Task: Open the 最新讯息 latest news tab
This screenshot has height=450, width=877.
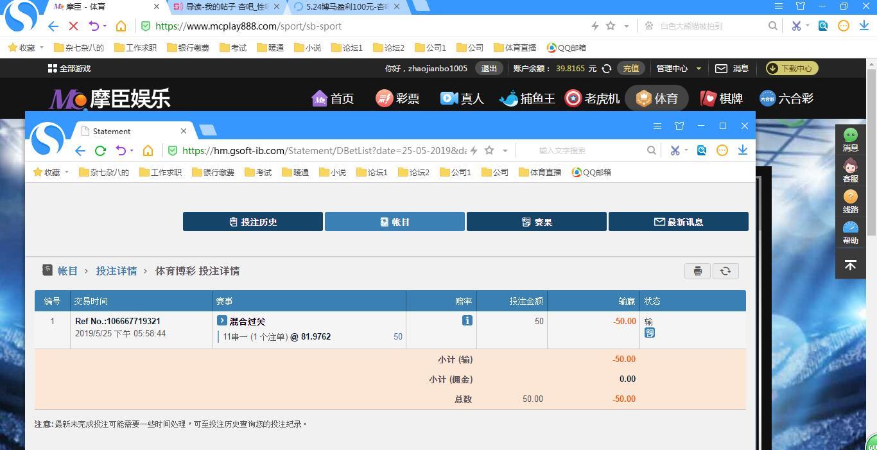Action: pyautogui.click(x=678, y=221)
